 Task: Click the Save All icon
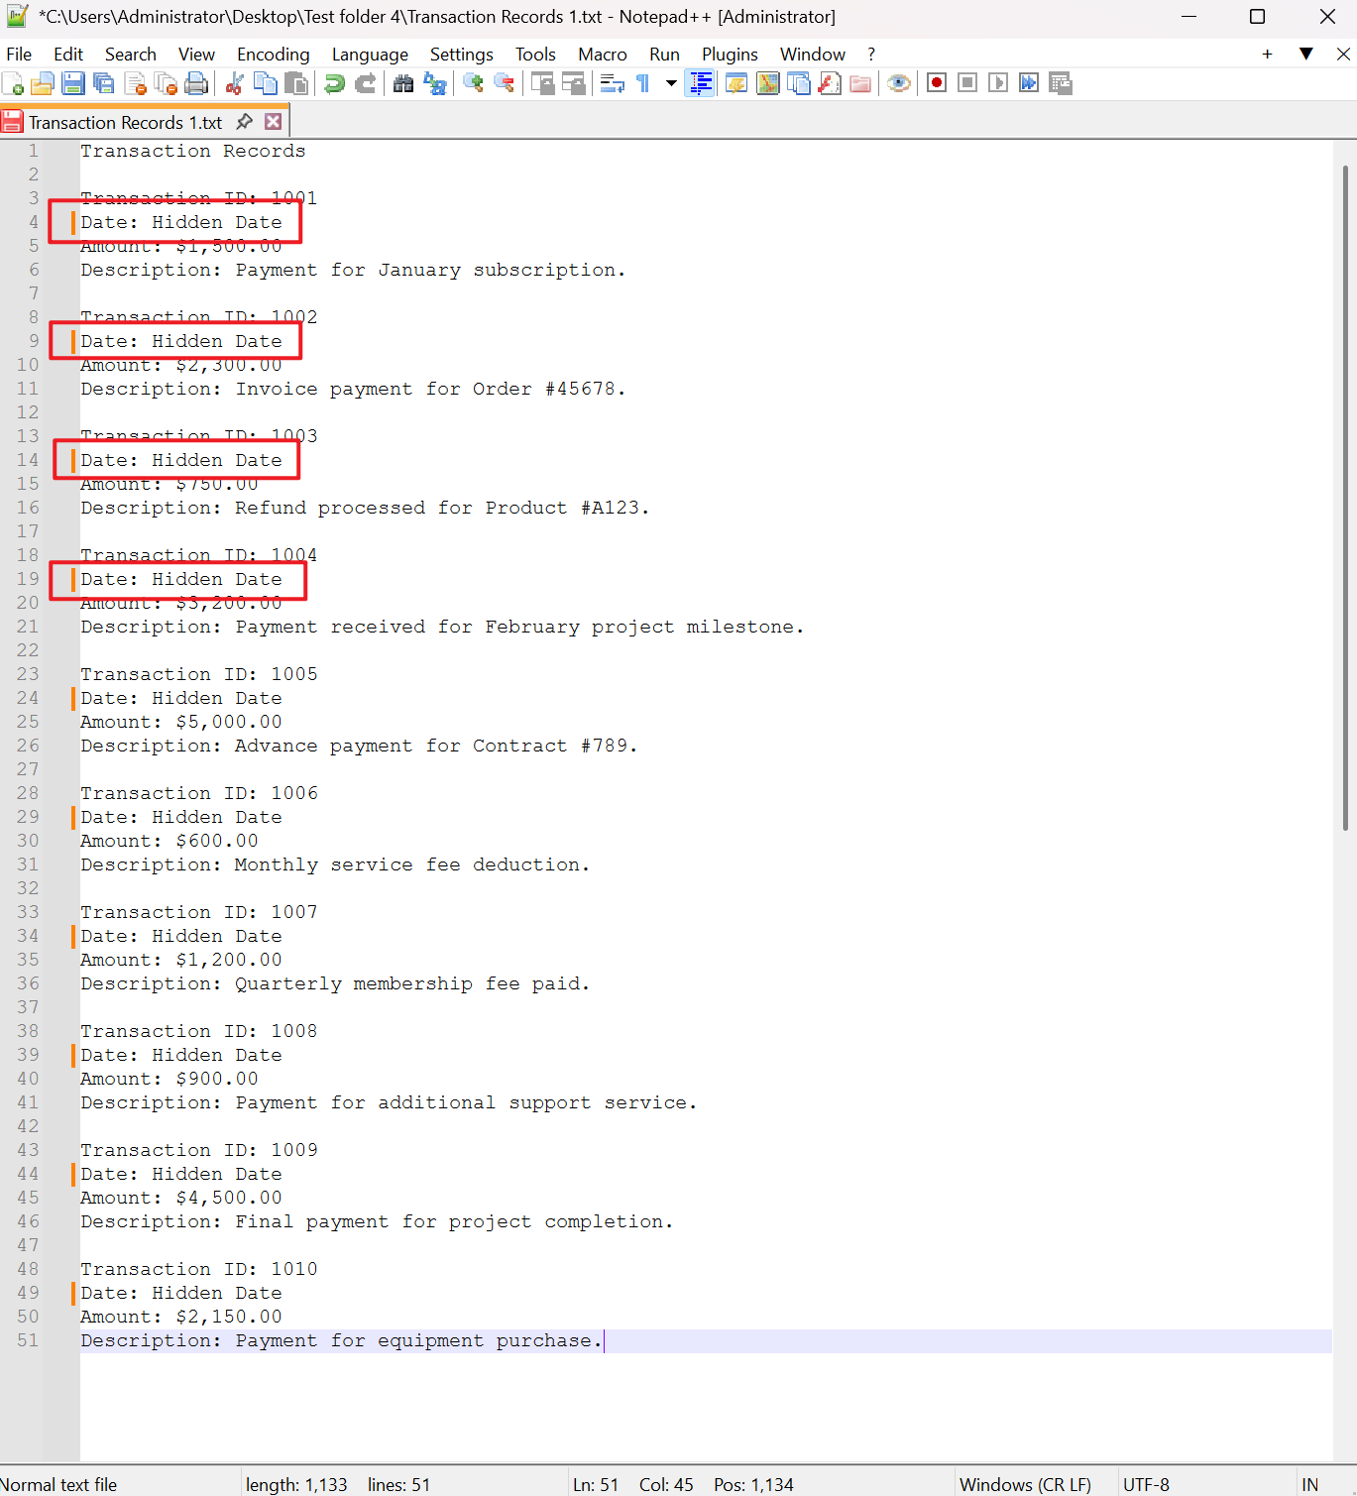click(x=104, y=84)
